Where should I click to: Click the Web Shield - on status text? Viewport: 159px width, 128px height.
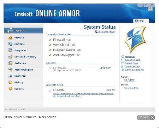[64, 45]
